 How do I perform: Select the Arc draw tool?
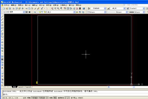click(x=2, y=31)
